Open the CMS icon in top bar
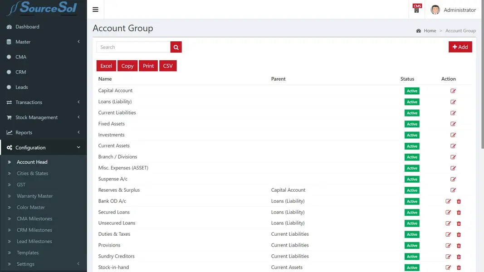Viewport: 484px width, 272px height. pos(416,9)
